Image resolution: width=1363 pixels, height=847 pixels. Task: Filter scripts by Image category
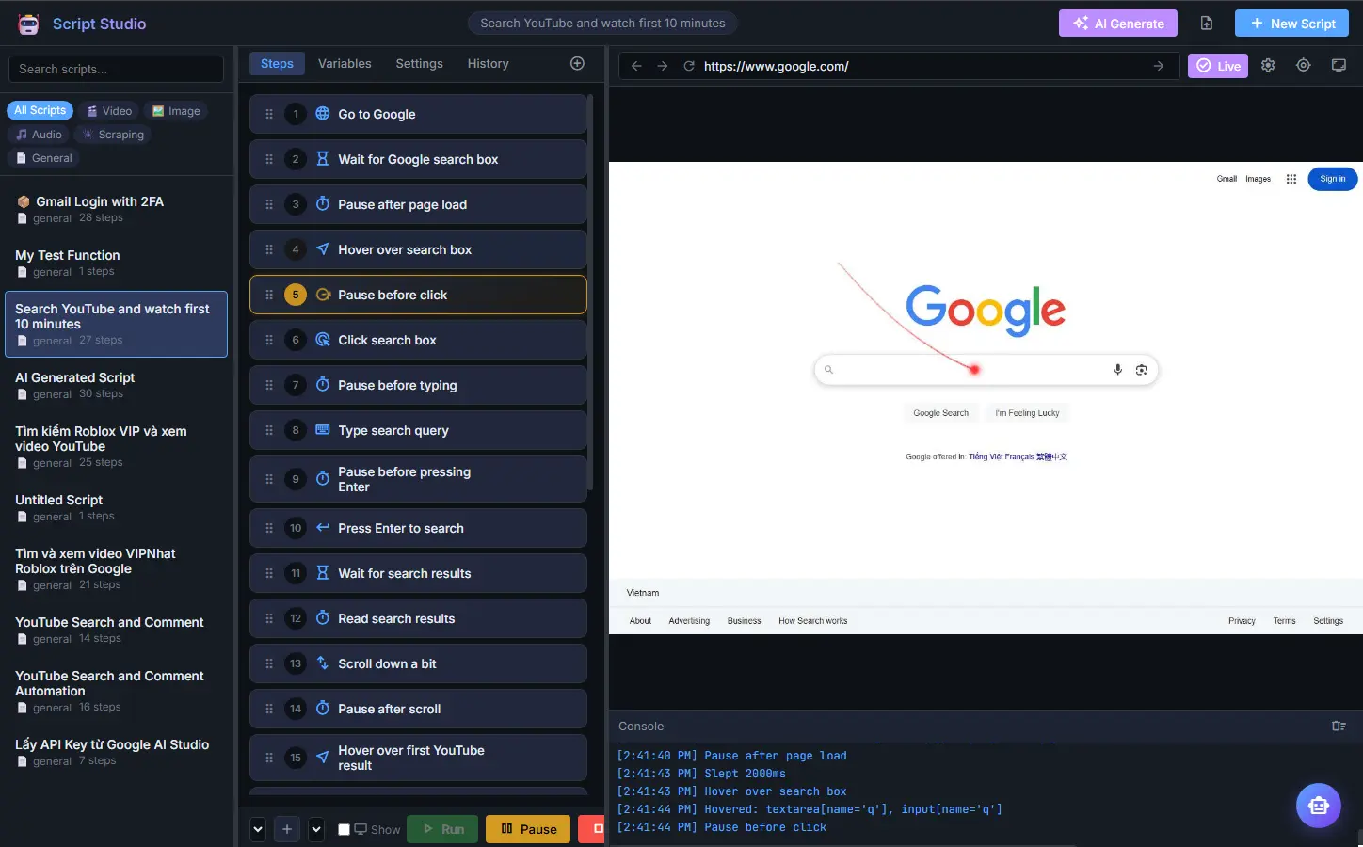click(176, 111)
